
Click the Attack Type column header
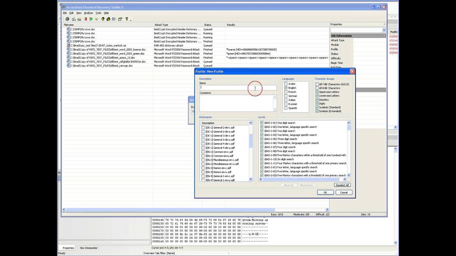click(x=178, y=25)
